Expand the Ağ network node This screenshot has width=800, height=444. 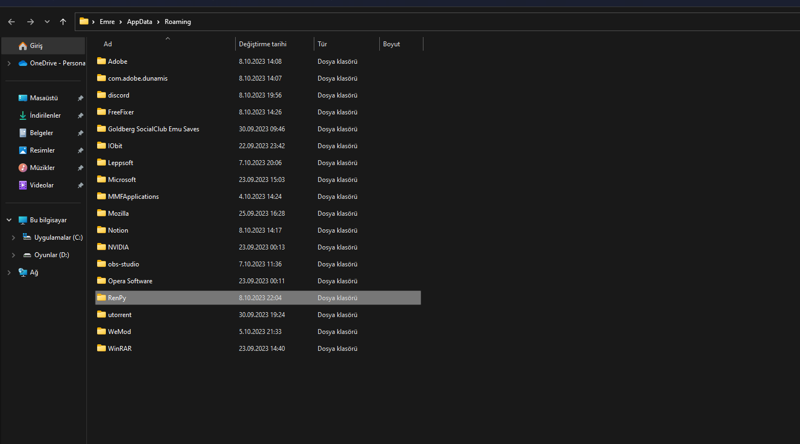click(x=9, y=272)
